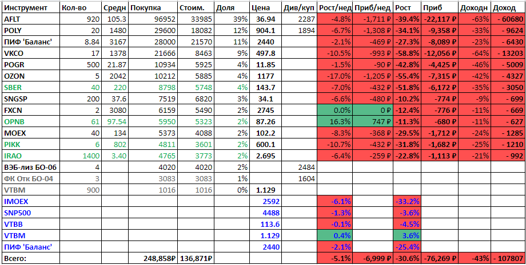Select SNGSP yield cell -9%
526x265 pixels.
[x=475, y=99]
